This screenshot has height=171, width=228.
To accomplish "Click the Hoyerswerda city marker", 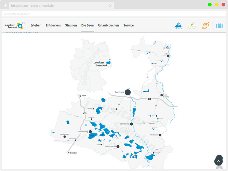I will (x=118, y=146).
